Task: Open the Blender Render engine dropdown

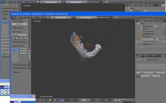Action: click(107, 17)
